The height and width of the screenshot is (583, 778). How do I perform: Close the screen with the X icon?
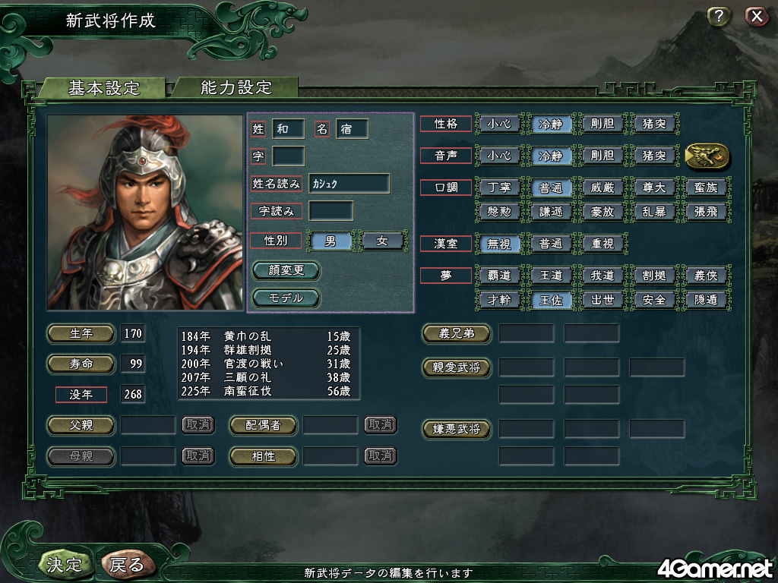[757, 17]
